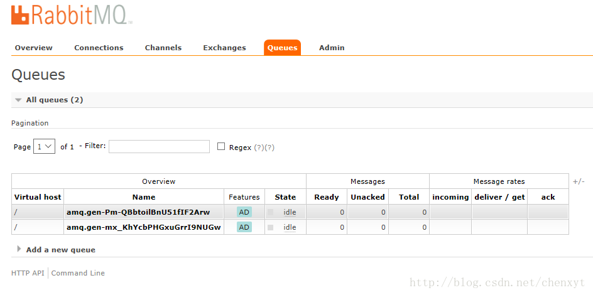This screenshot has width=593, height=295.
Task: Click the +/- column chooser
Action: (579, 181)
